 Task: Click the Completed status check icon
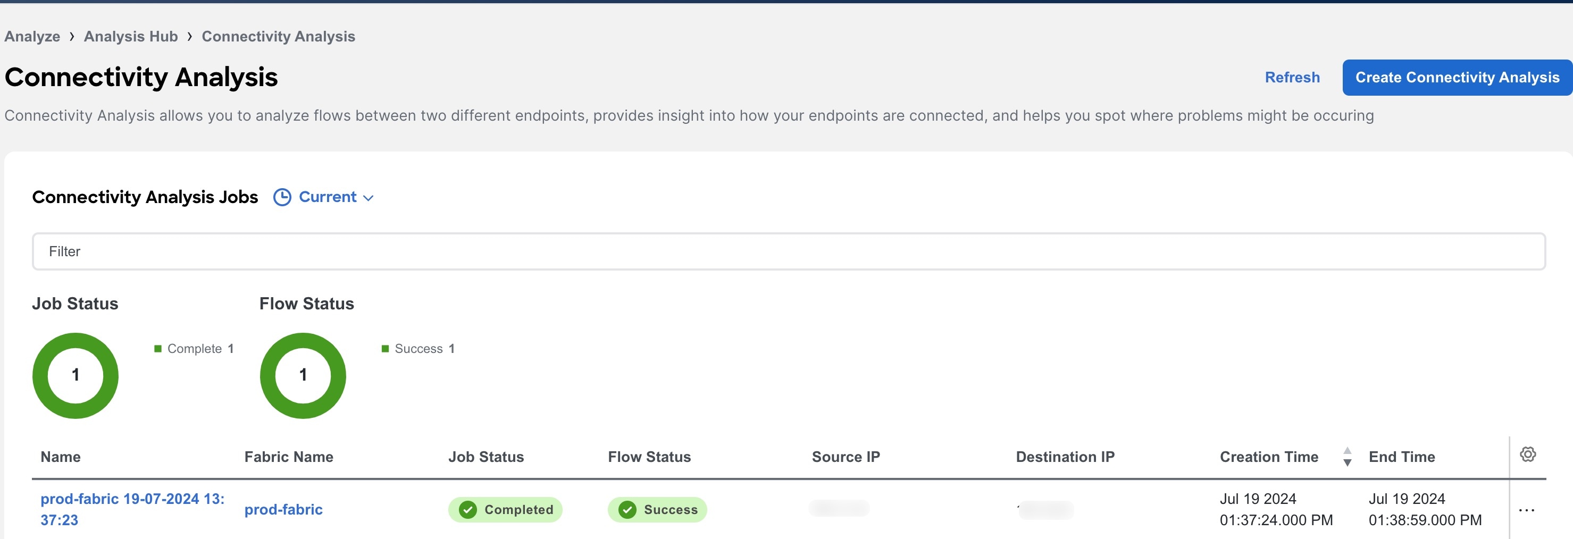click(468, 510)
